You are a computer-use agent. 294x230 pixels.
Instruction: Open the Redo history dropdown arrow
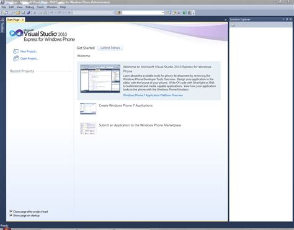point(64,13)
